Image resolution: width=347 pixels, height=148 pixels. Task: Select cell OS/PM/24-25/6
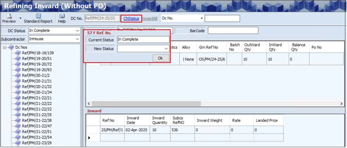pyautogui.click(x=212, y=59)
